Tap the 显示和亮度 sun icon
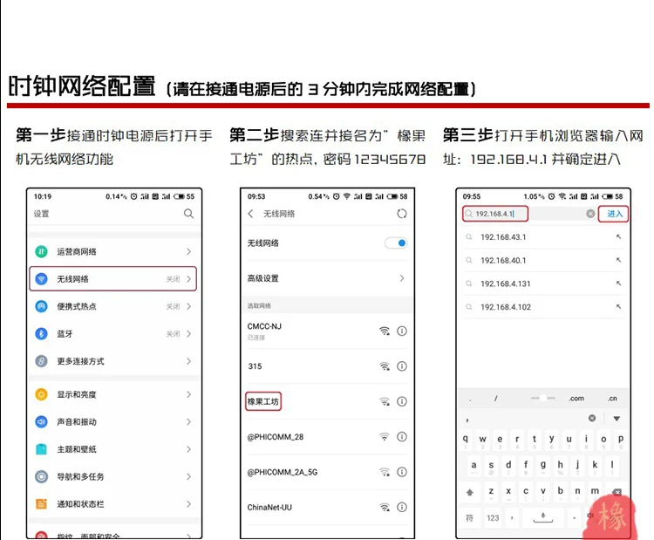The width and height of the screenshot is (654, 540). click(41, 394)
